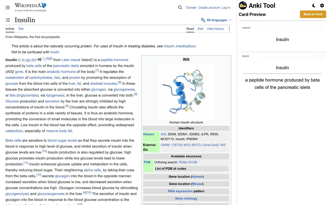Open the Inulin disambiguation link
This screenshot has width=328, height=205.
[55, 52]
